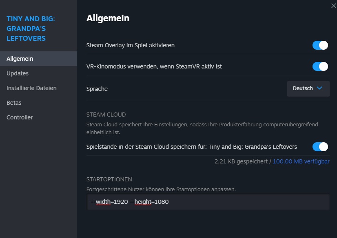Follow the 100.00 MB verfügbar link
Viewport: 337px width, 238px height.
(x=301, y=161)
